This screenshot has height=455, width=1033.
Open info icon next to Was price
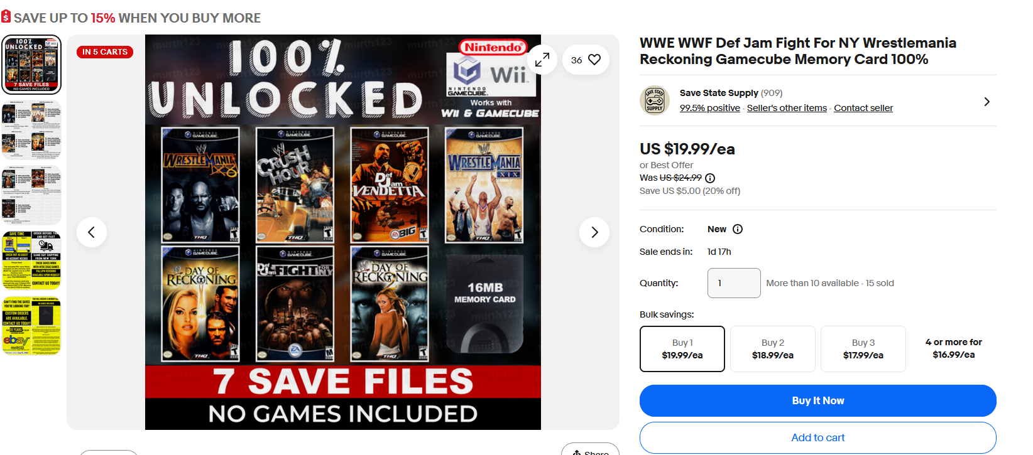(710, 178)
